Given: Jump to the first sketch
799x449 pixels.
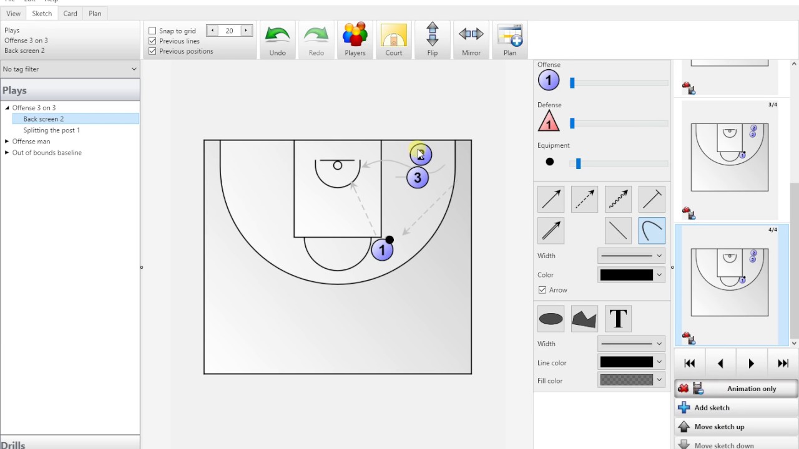Looking at the screenshot, I should click(690, 364).
